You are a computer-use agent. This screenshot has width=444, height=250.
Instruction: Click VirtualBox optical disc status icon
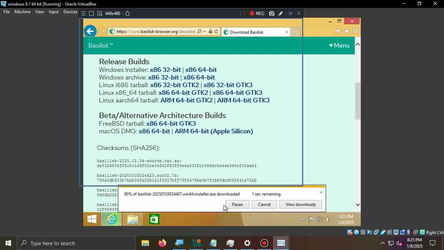[x=356, y=232]
